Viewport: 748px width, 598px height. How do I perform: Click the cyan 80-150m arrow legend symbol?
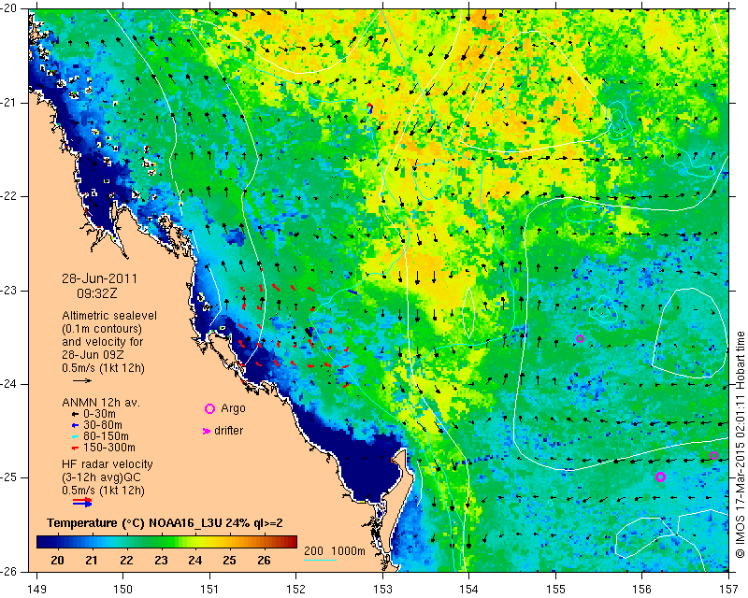click(x=75, y=436)
